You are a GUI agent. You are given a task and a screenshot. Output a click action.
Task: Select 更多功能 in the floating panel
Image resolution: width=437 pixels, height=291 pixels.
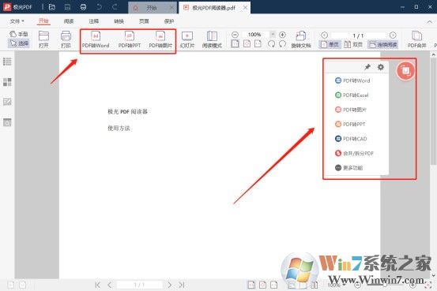(x=348, y=168)
